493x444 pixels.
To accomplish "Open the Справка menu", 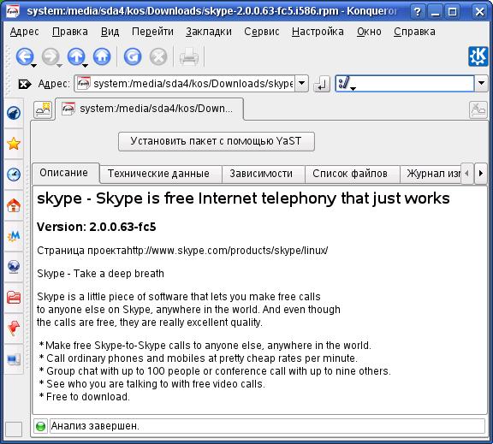I will (414, 32).
